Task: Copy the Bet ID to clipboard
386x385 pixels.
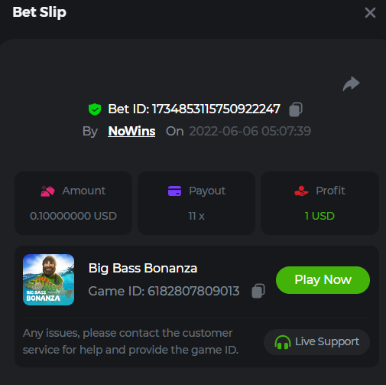Action: tap(296, 109)
